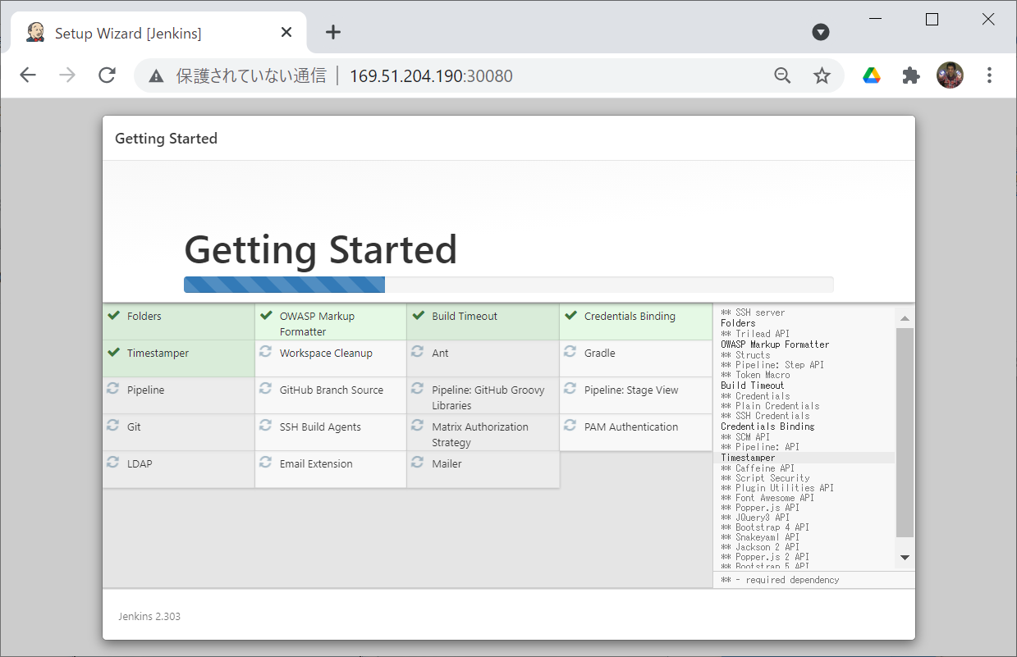Click the refresh icon beside Pipeline

click(x=112, y=389)
